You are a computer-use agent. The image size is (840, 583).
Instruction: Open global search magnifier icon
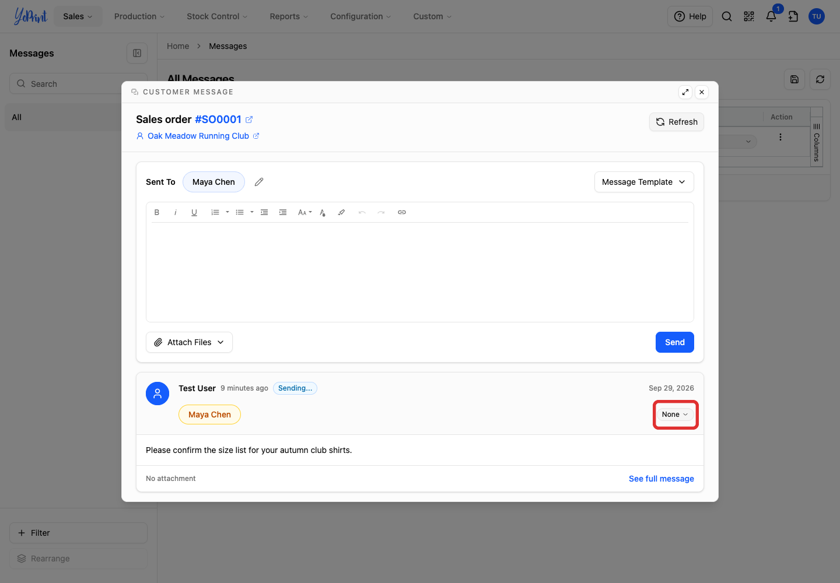click(x=727, y=16)
